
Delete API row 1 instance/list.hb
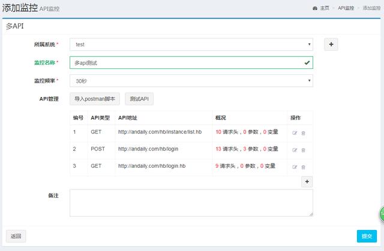coord(303,133)
